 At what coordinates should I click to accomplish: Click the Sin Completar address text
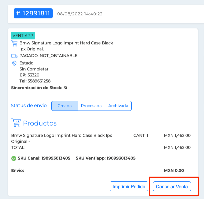(x=34, y=69)
